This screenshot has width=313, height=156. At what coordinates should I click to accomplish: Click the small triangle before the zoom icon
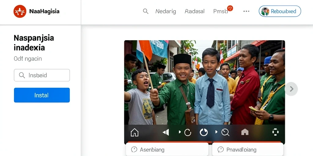216,132
